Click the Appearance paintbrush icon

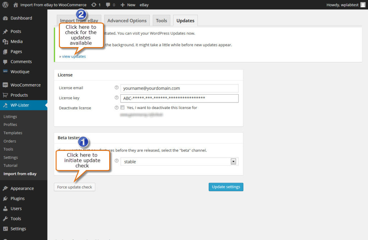5,188
